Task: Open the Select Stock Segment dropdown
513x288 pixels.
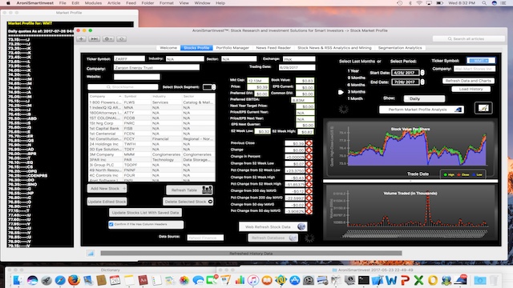Action: pos(209,87)
